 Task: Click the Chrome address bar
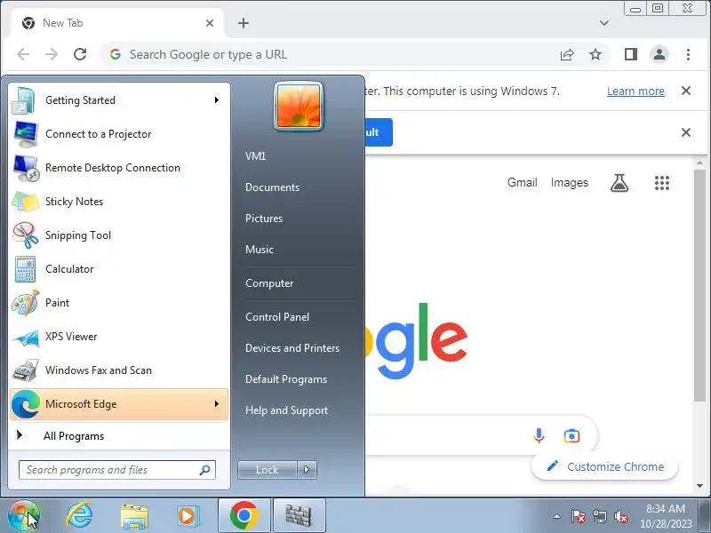[x=326, y=54]
